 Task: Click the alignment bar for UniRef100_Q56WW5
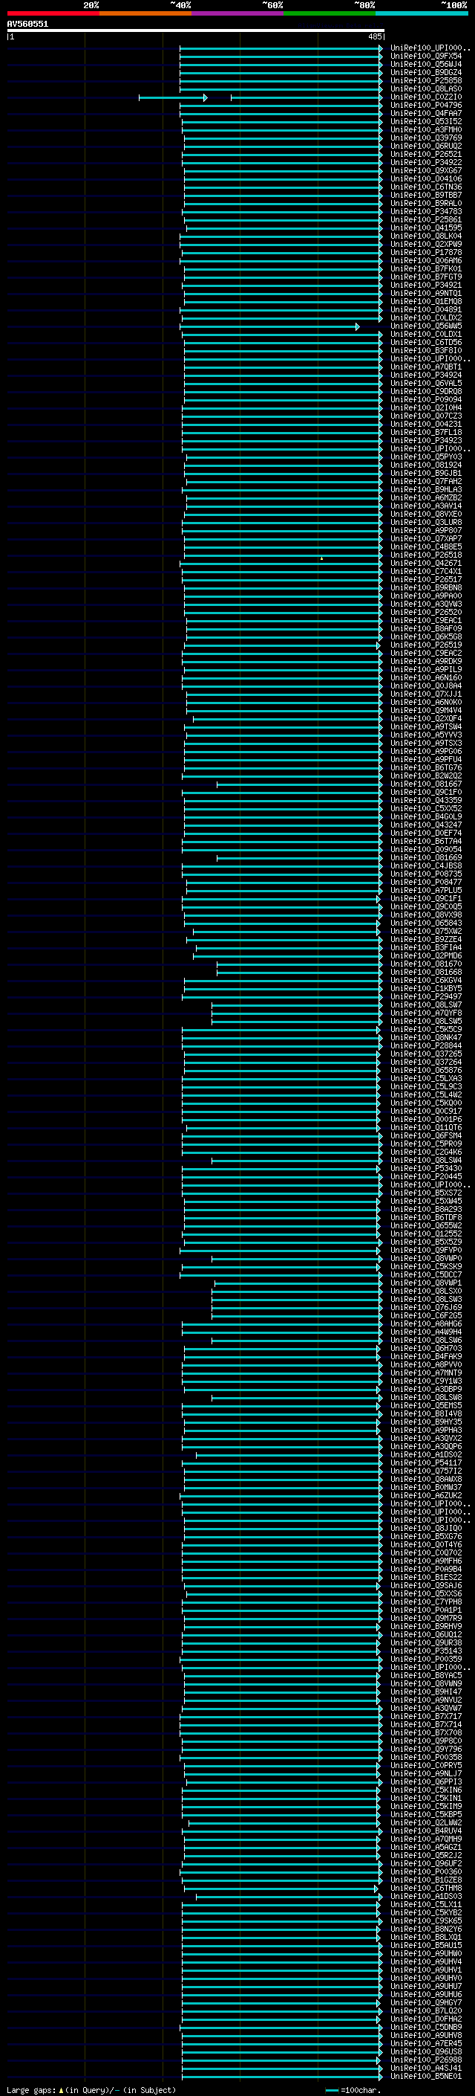pos(269,326)
